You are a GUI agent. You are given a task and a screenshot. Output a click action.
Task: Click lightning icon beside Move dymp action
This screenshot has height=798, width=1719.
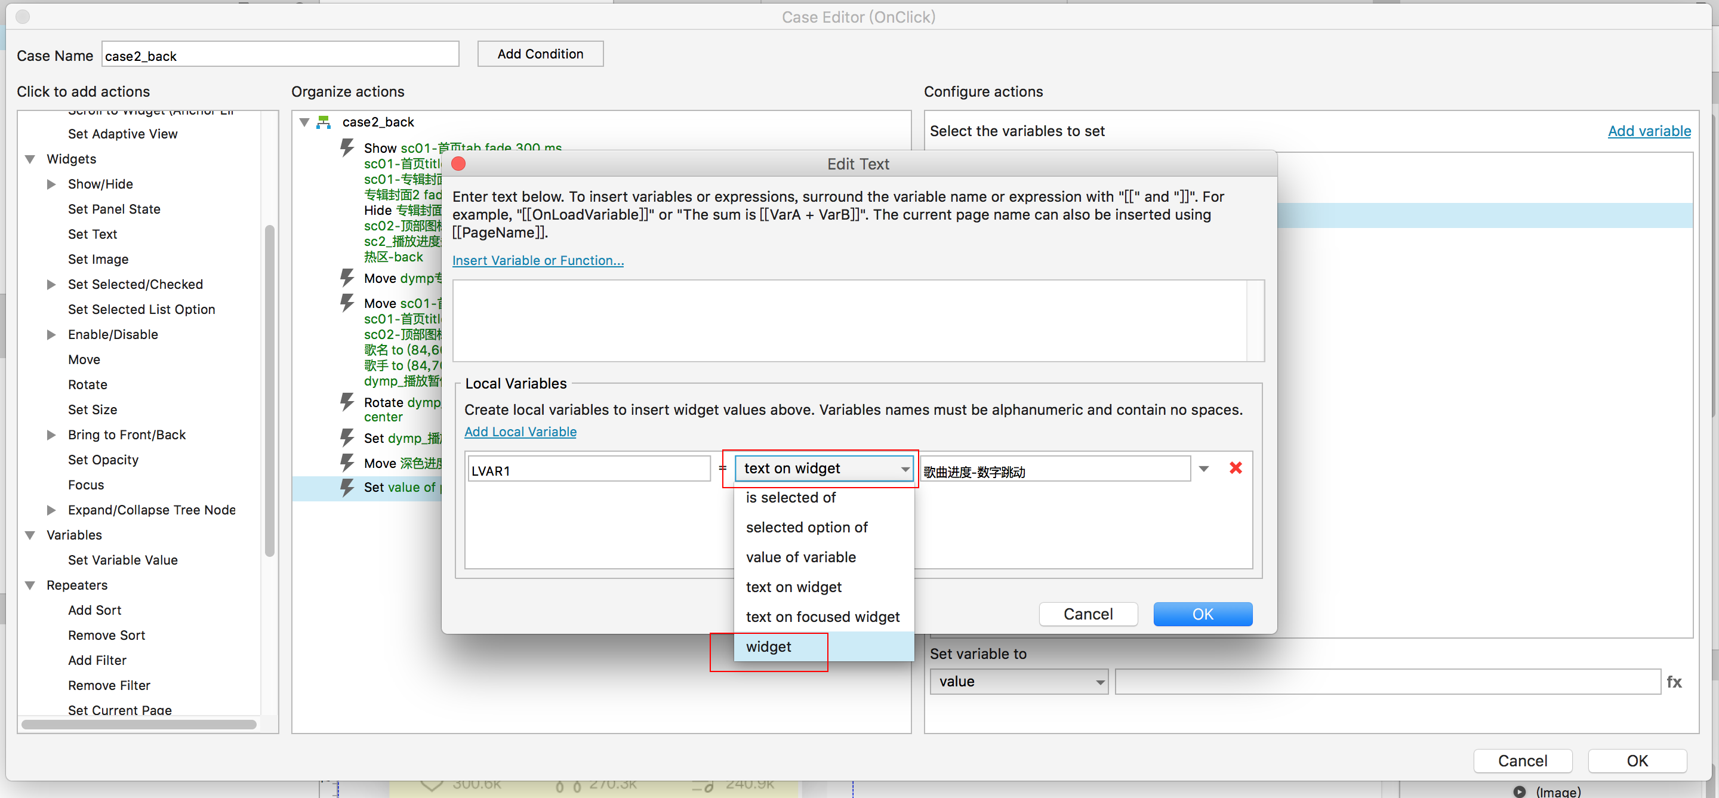347,278
